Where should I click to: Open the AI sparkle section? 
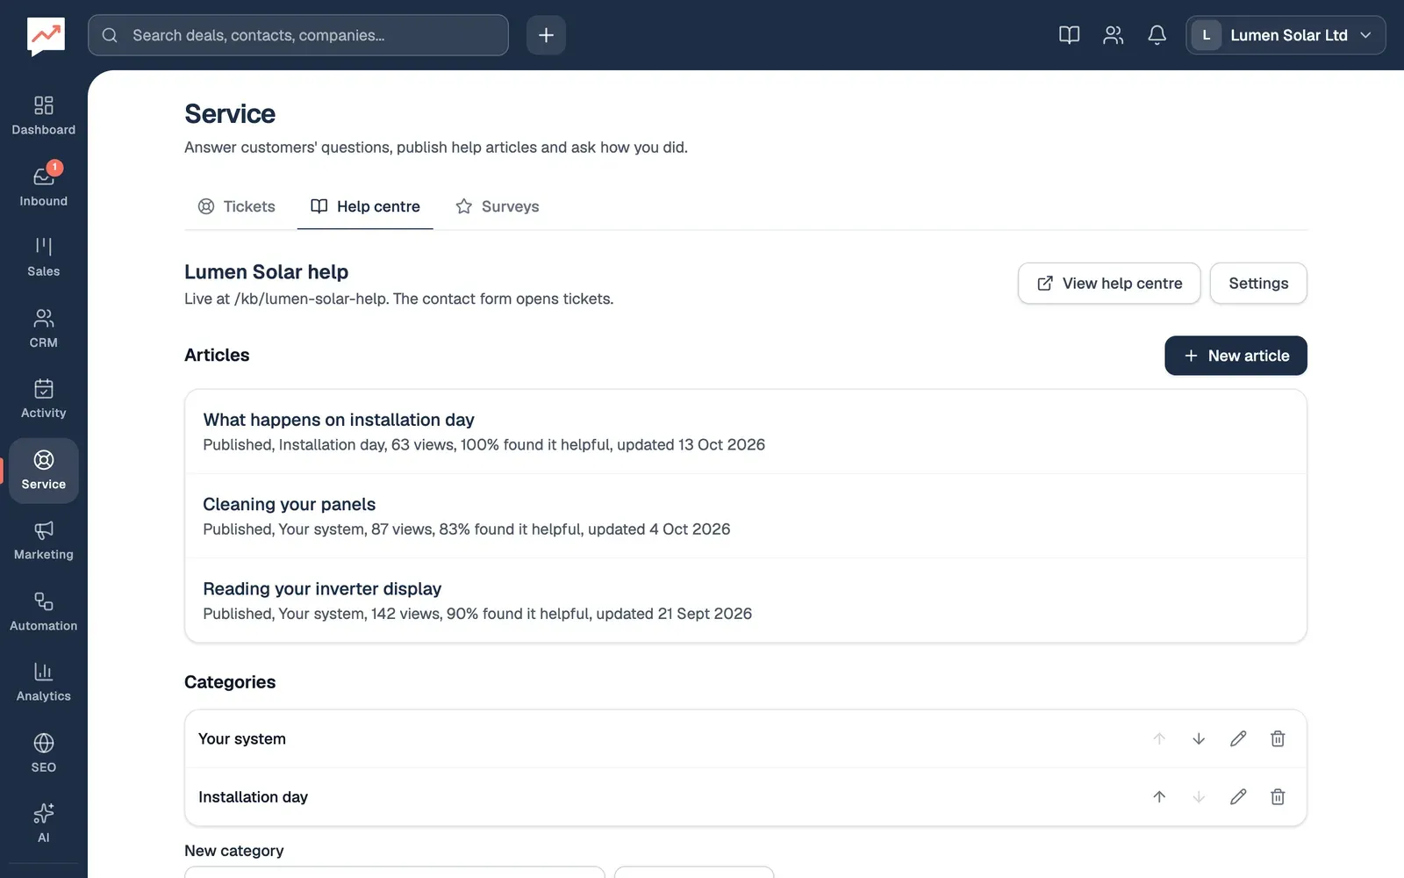coord(43,824)
